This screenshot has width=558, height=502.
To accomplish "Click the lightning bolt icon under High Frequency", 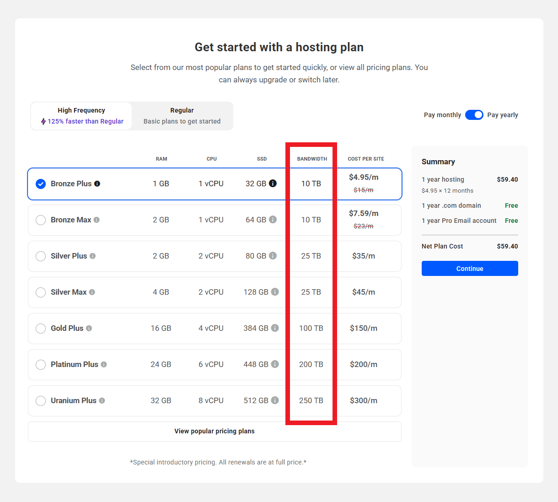I will (x=43, y=121).
